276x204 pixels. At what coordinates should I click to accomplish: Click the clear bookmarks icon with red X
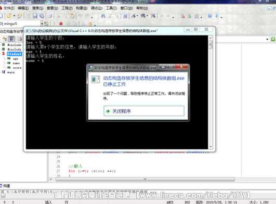(x=153, y=16)
